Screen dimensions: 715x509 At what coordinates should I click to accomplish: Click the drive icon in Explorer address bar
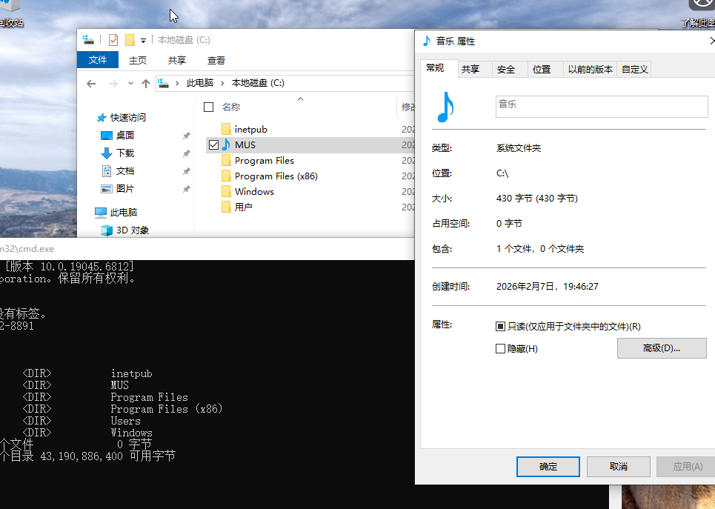(163, 83)
